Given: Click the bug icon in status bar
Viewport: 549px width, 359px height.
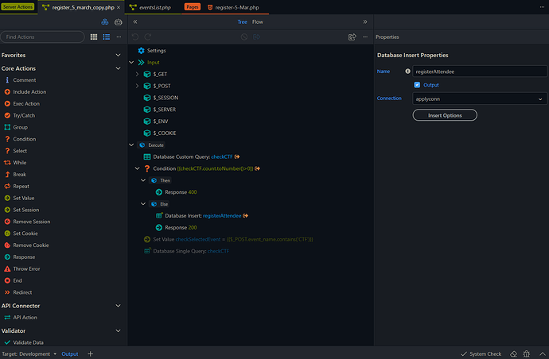Looking at the screenshot, I should pos(526,353).
